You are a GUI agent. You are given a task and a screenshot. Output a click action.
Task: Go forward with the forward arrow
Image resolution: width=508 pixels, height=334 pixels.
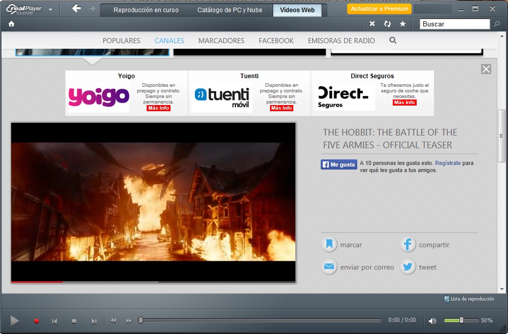tap(92, 9)
